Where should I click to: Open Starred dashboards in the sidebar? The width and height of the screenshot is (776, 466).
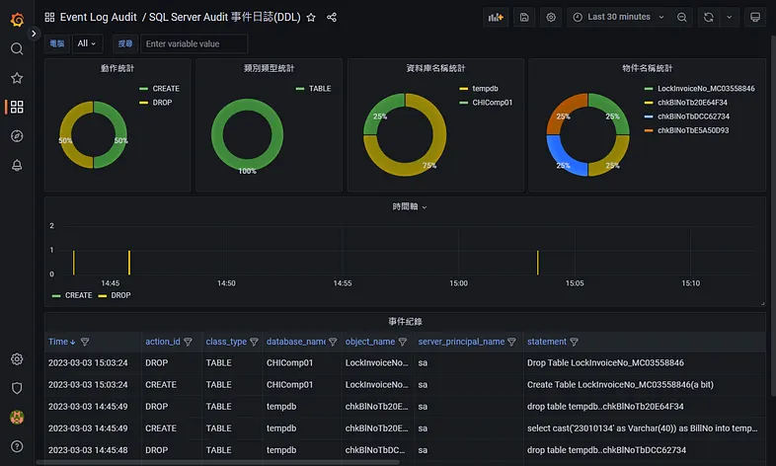[17, 78]
